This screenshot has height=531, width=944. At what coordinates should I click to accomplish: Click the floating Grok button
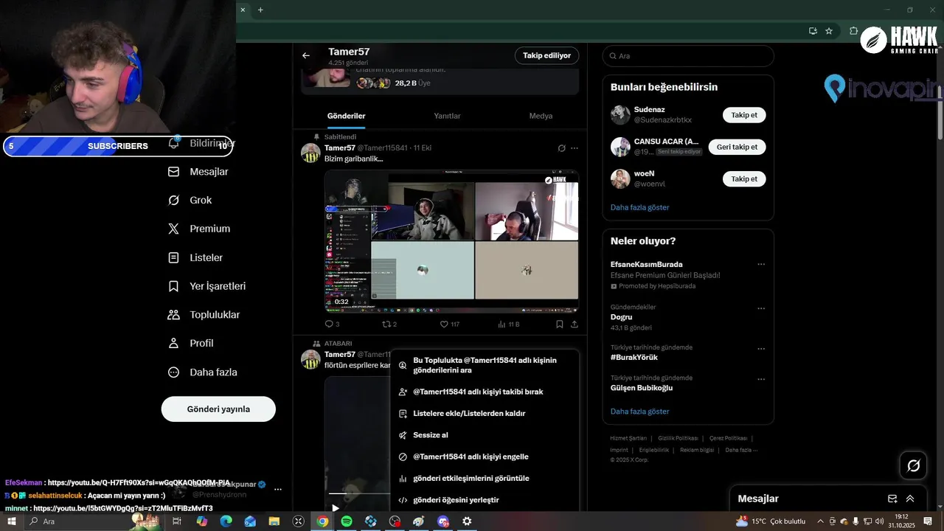(914, 465)
